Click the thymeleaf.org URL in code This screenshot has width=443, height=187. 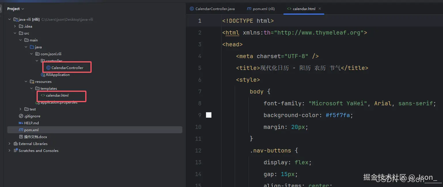[x=319, y=33]
